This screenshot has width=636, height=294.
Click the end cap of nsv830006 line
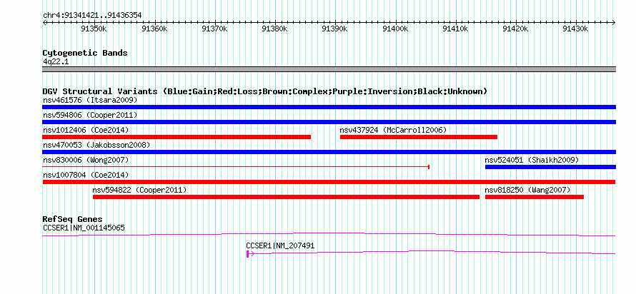coord(429,167)
